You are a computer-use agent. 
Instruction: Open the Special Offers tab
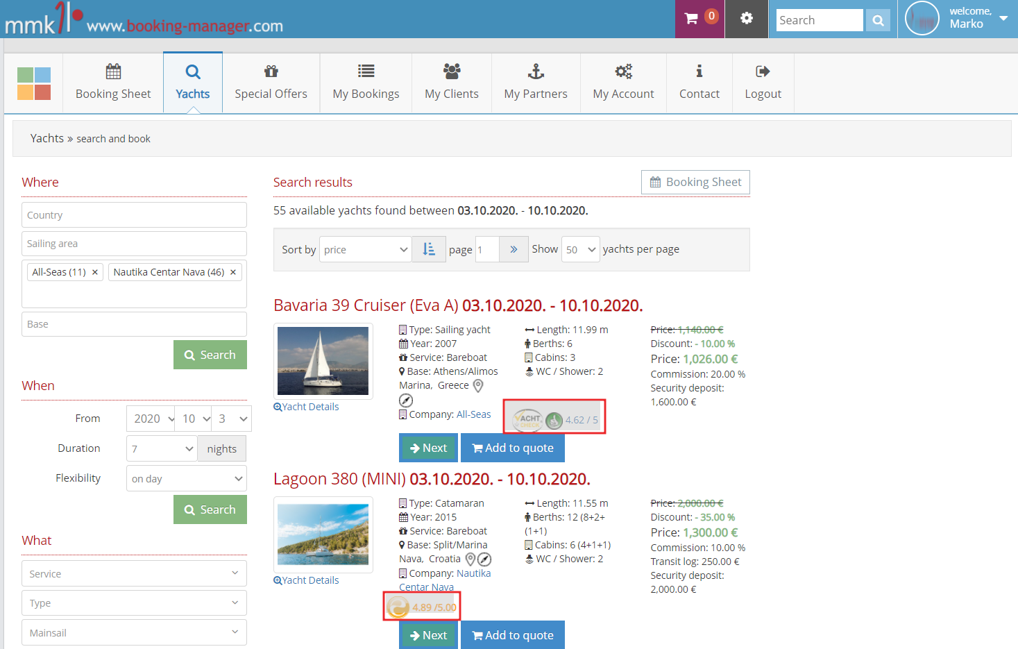click(x=271, y=83)
